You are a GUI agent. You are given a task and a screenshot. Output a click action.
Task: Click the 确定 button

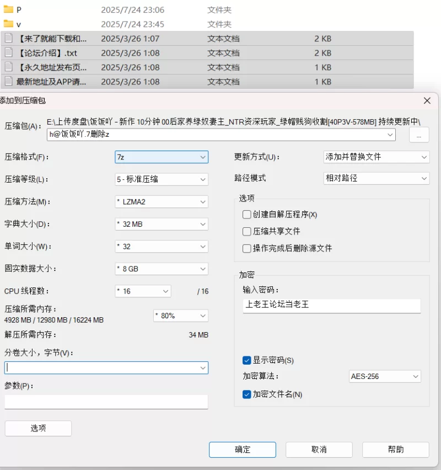click(x=243, y=450)
